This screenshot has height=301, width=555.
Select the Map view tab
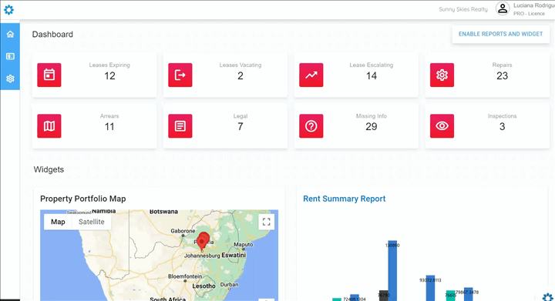58,222
